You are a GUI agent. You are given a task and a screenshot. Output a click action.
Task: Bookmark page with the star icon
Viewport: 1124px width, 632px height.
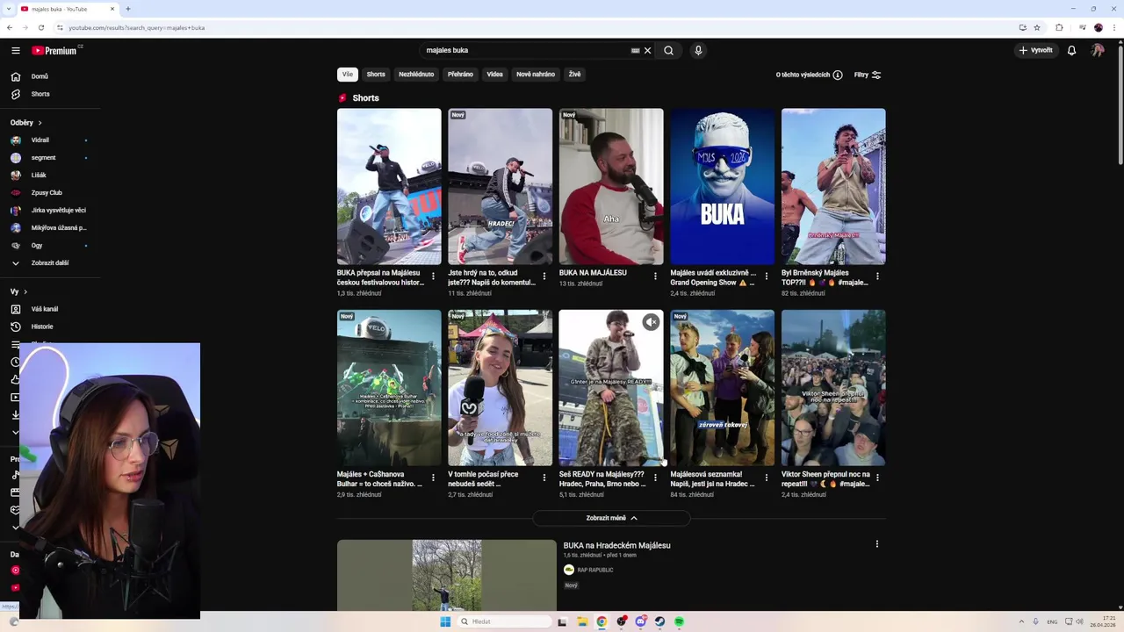pos(1037,27)
